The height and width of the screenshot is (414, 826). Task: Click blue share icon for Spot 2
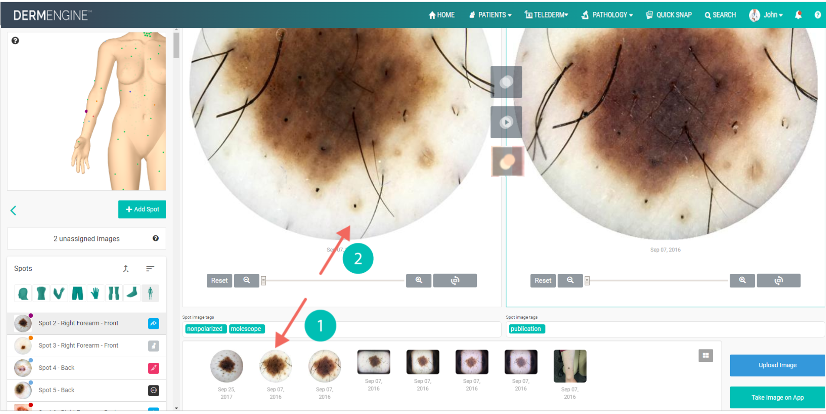click(153, 323)
